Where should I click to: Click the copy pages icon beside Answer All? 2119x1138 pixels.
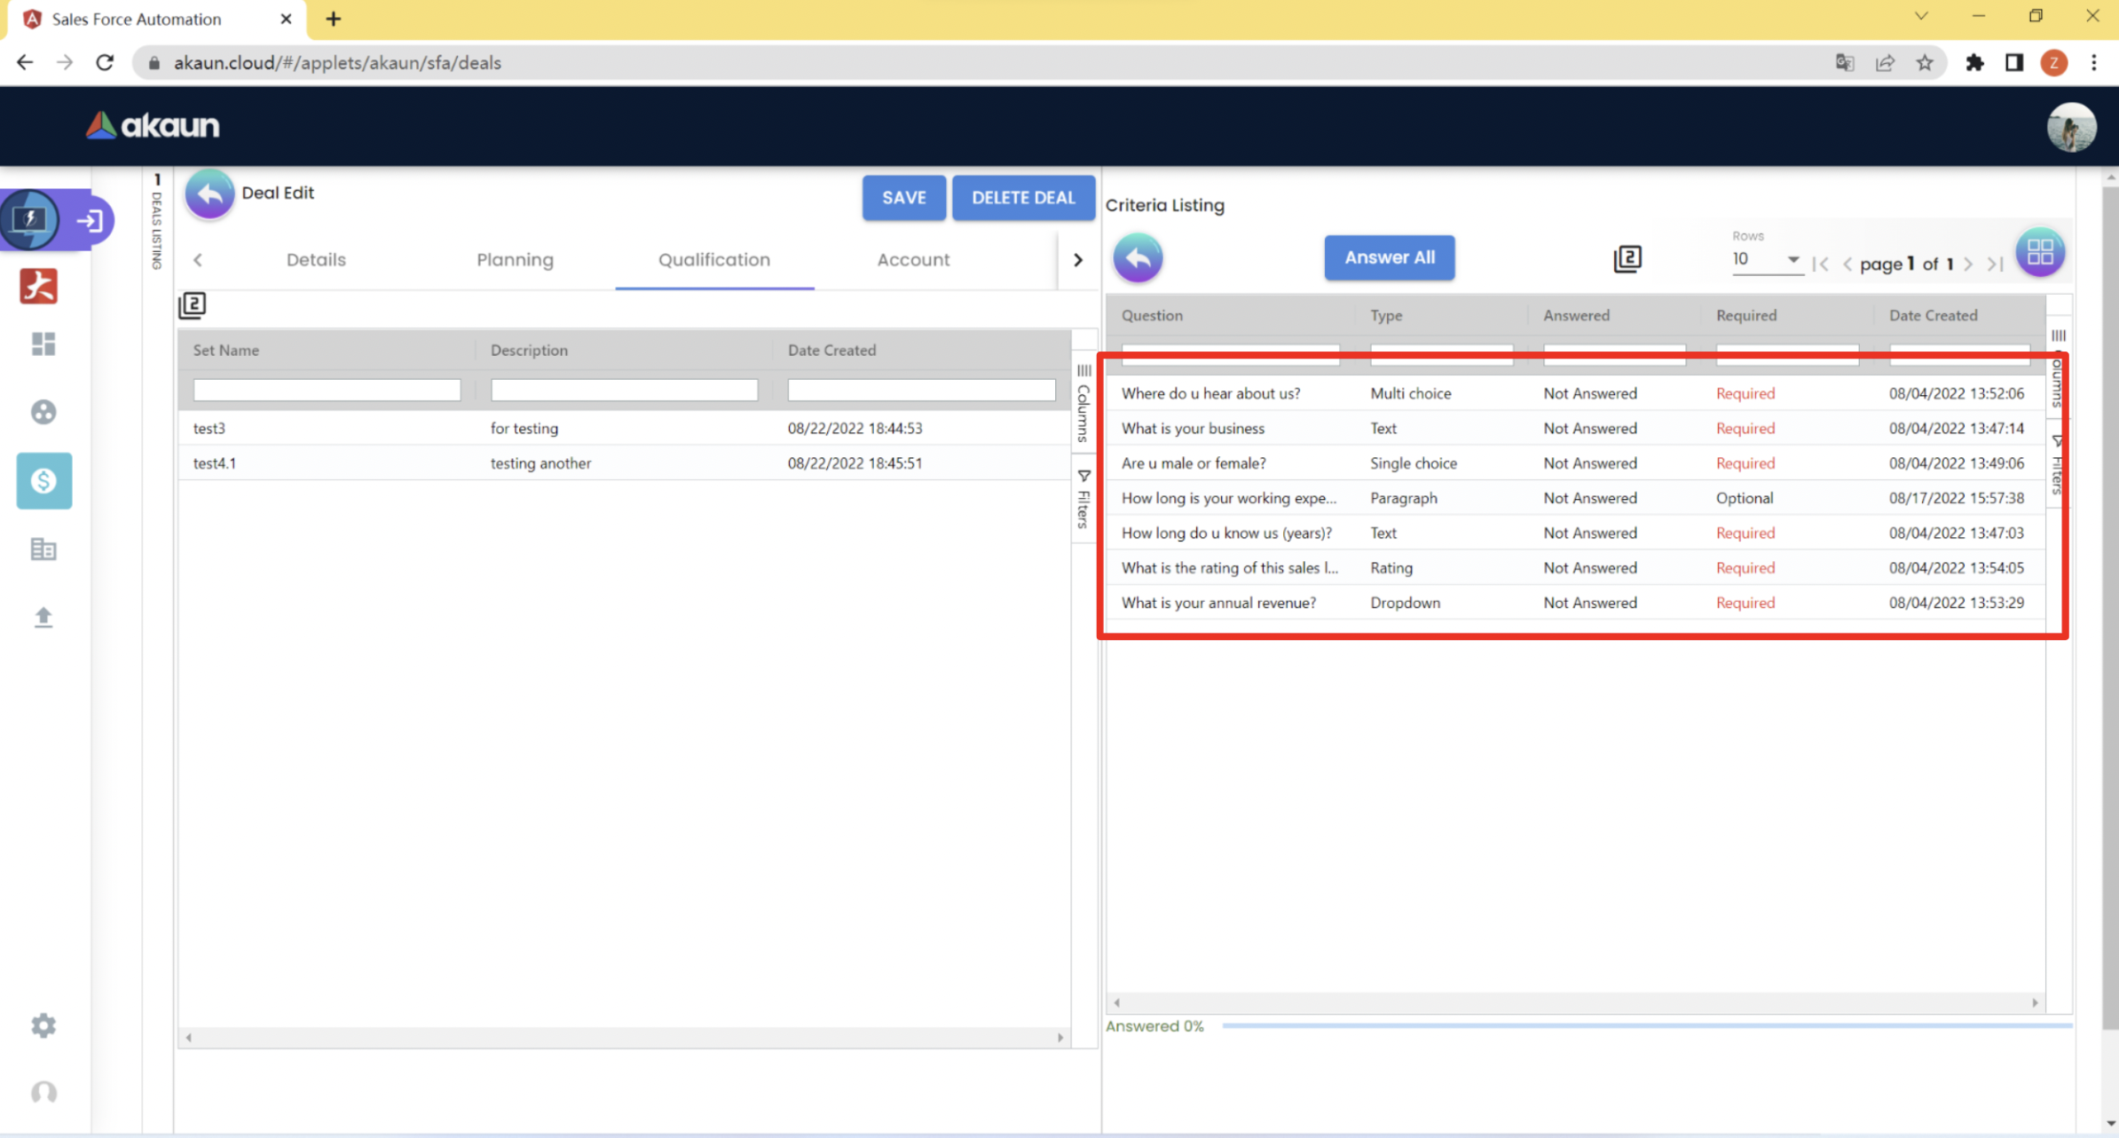click(1627, 258)
